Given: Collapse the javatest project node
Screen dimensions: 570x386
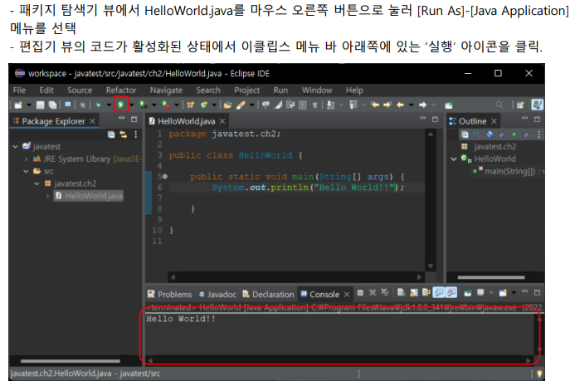Looking at the screenshot, I should click(15, 146).
